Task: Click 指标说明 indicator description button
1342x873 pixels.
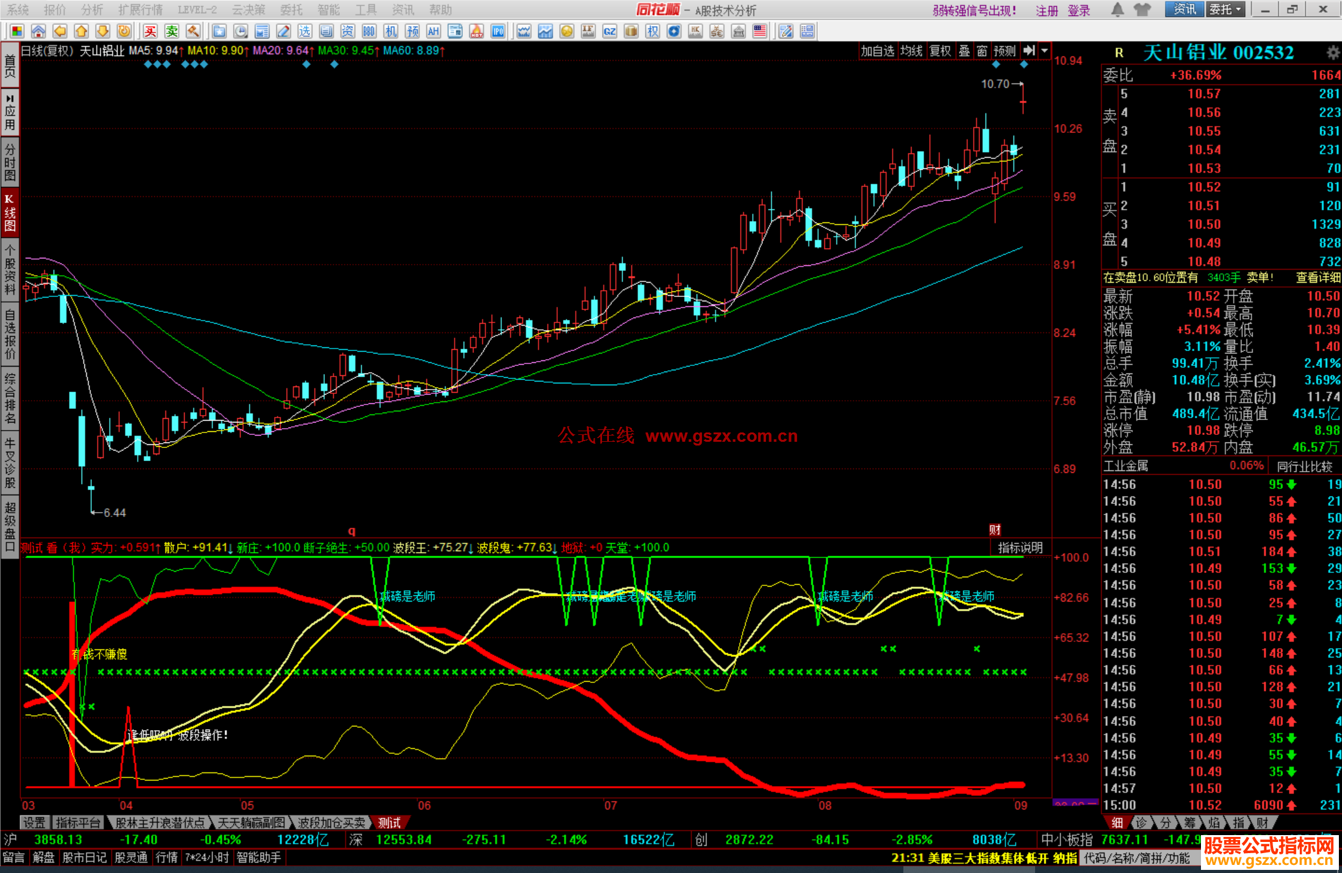Action: 1020,547
